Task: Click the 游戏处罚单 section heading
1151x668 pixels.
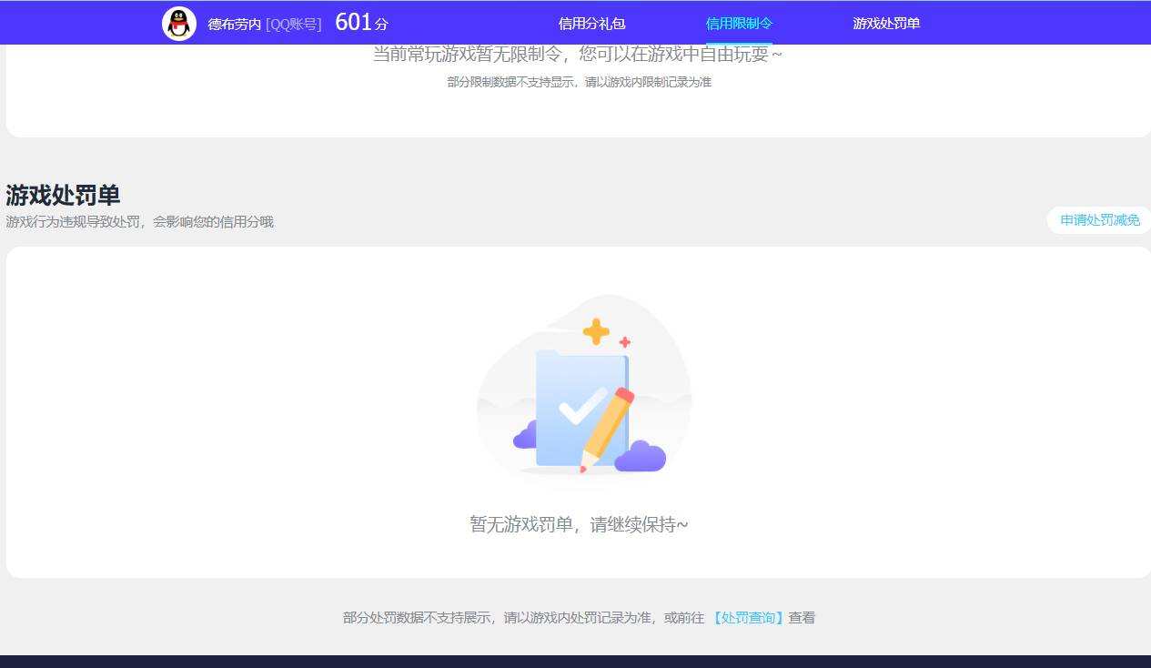Action: 63,195
